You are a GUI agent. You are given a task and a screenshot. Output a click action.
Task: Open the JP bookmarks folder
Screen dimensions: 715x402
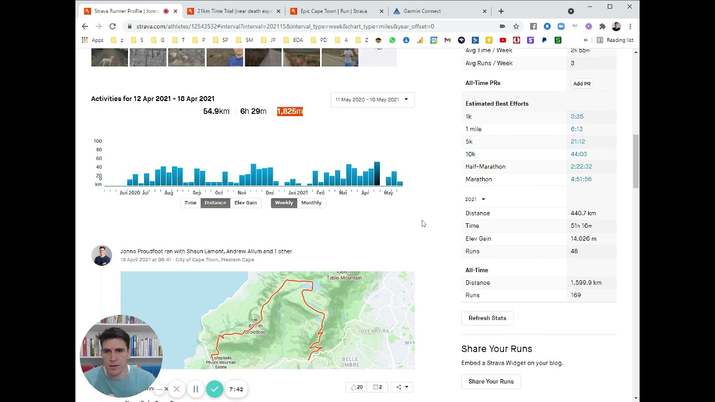click(x=268, y=40)
